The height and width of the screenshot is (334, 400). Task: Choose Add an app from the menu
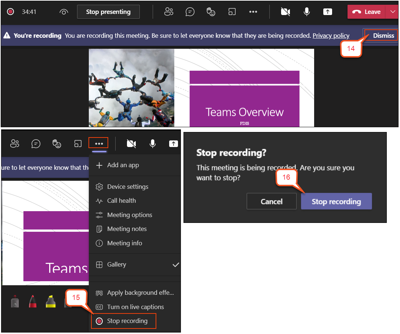pos(135,165)
